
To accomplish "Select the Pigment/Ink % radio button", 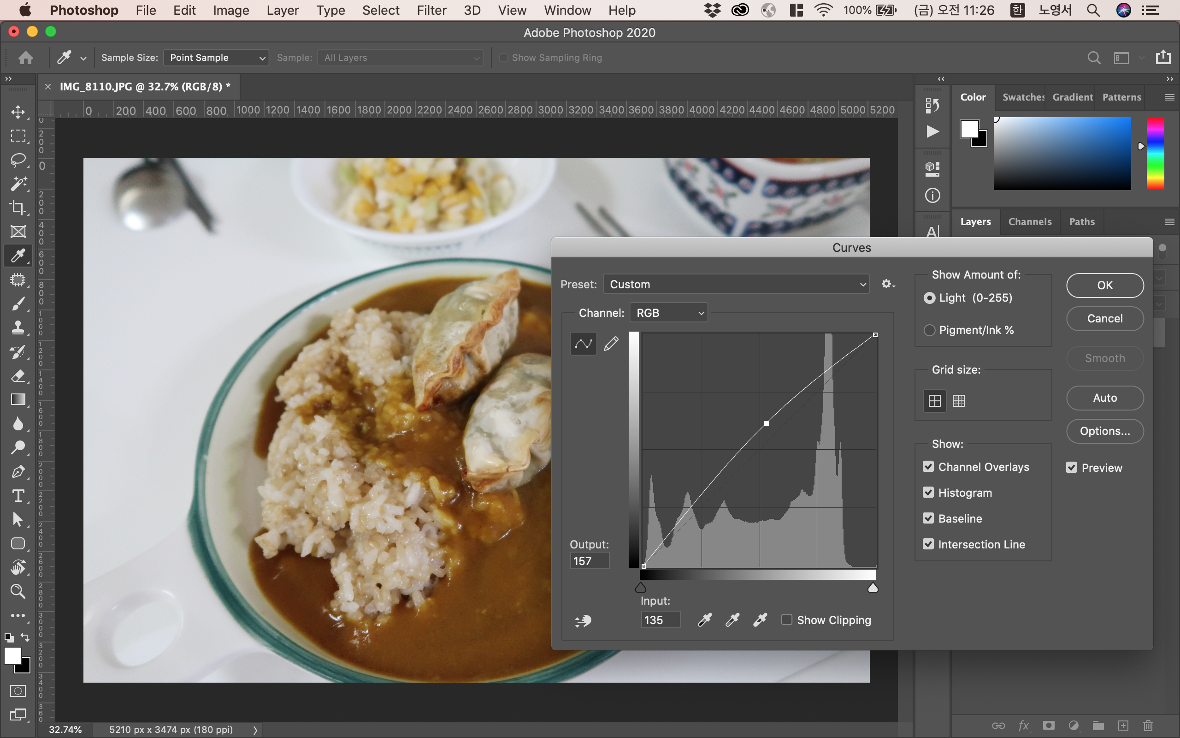I will pyautogui.click(x=929, y=330).
